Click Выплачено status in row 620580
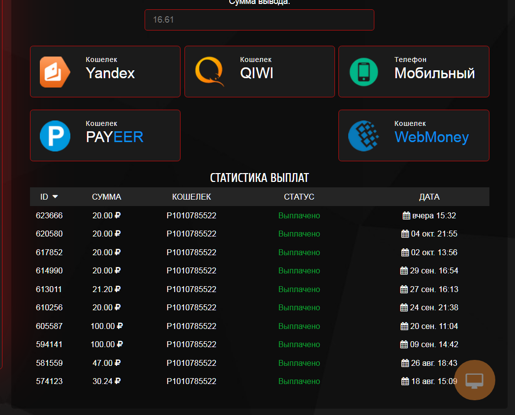The width and height of the screenshot is (515, 415). point(299,234)
